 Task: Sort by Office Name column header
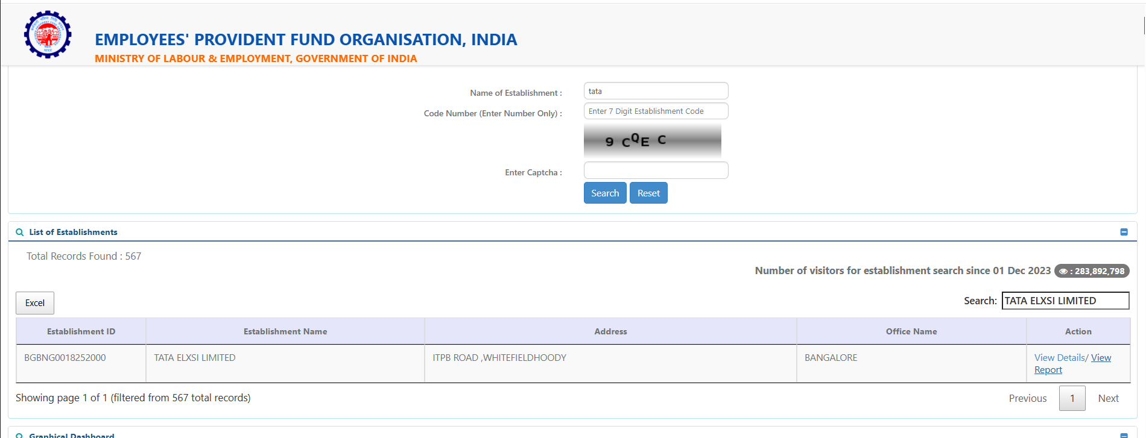click(x=911, y=332)
